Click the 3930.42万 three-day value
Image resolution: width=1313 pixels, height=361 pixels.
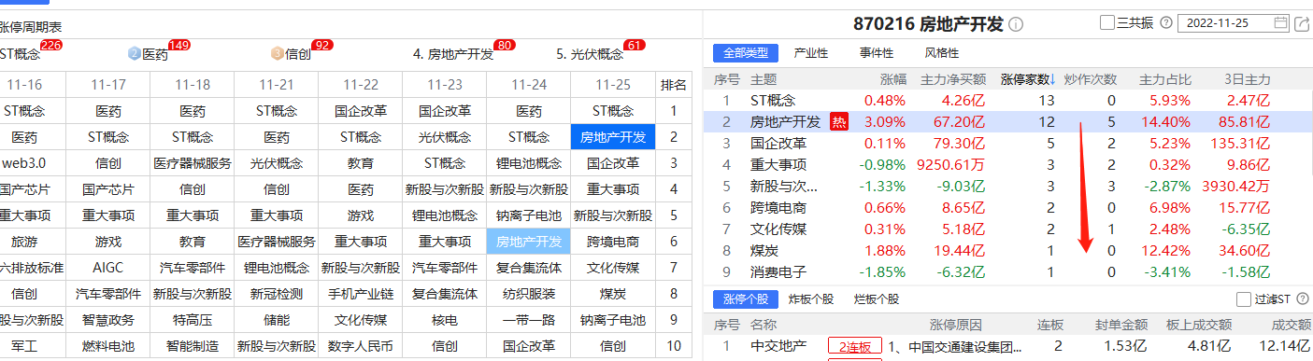coord(1237,187)
